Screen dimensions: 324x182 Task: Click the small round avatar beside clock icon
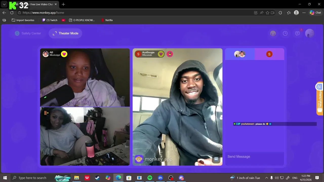273,33
